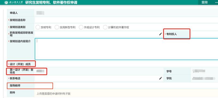
Task: Select the 发明专利 radio button
Action: pos(38,27)
